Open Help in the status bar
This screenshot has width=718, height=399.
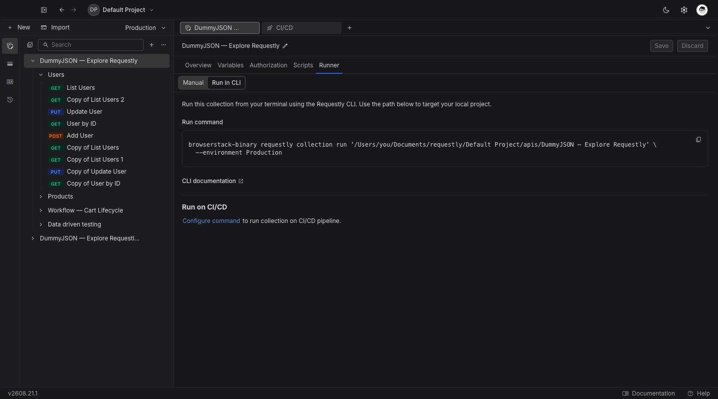699,394
